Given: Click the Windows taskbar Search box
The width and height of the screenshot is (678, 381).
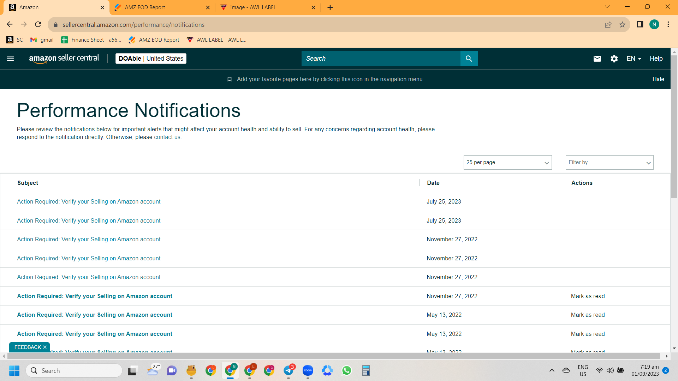Looking at the screenshot, I should pos(74,370).
